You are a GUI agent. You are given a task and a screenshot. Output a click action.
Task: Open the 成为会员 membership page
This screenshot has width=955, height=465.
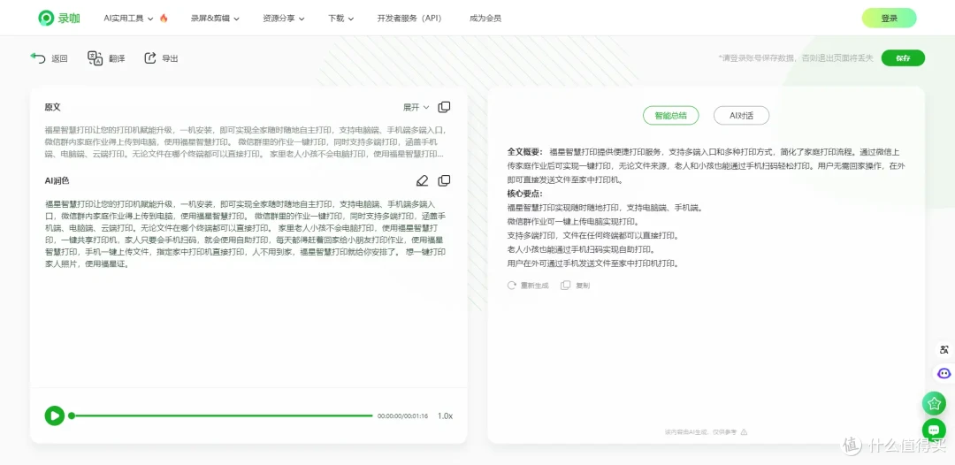pyautogui.click(x=485, y=19)
